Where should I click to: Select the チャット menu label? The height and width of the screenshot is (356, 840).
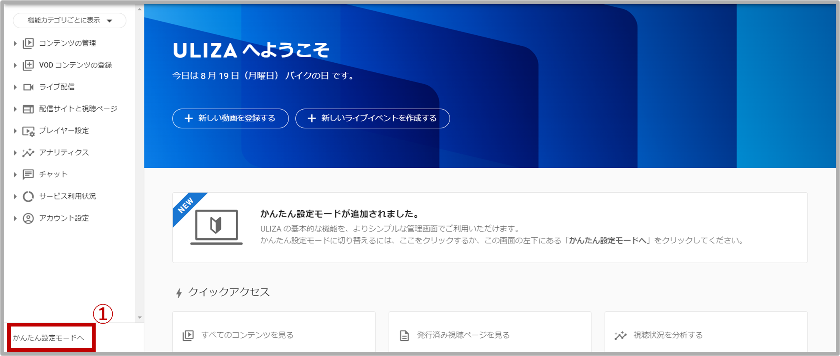tap(53, 174)
